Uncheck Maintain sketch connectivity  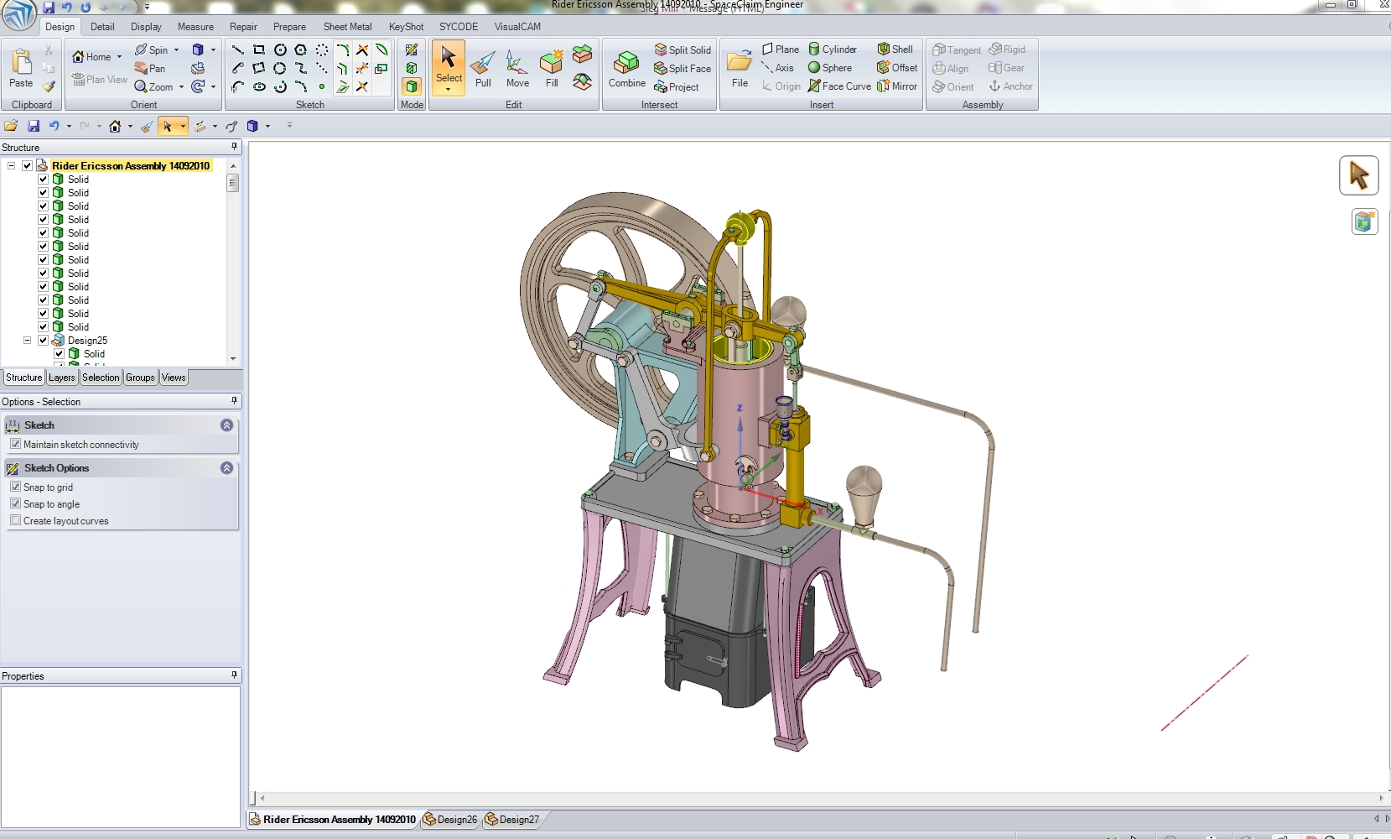tap(15, 444)
